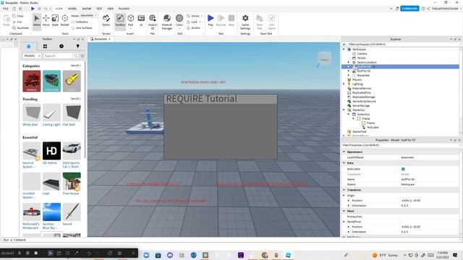Open Toolbox Marketplace tab

[x=29, y=46]
